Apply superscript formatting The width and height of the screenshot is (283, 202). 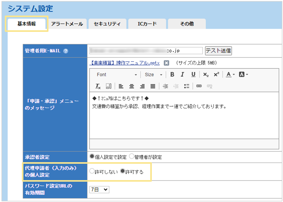(216, 75)
